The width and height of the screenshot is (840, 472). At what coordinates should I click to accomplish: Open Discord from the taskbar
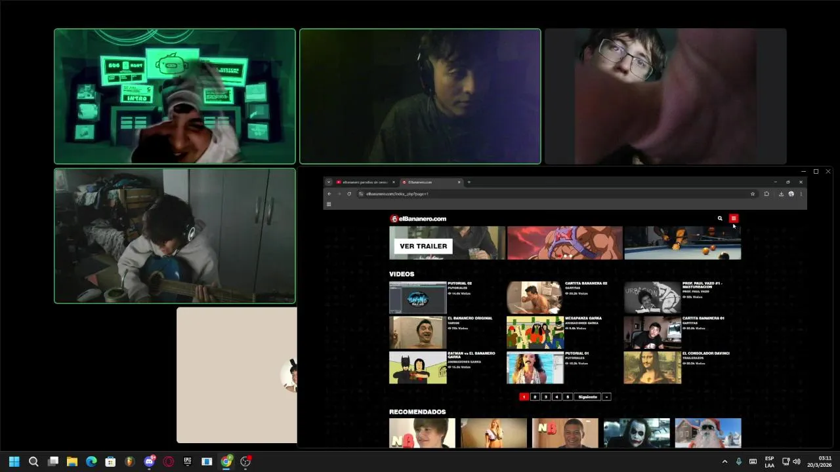[149, 462]
